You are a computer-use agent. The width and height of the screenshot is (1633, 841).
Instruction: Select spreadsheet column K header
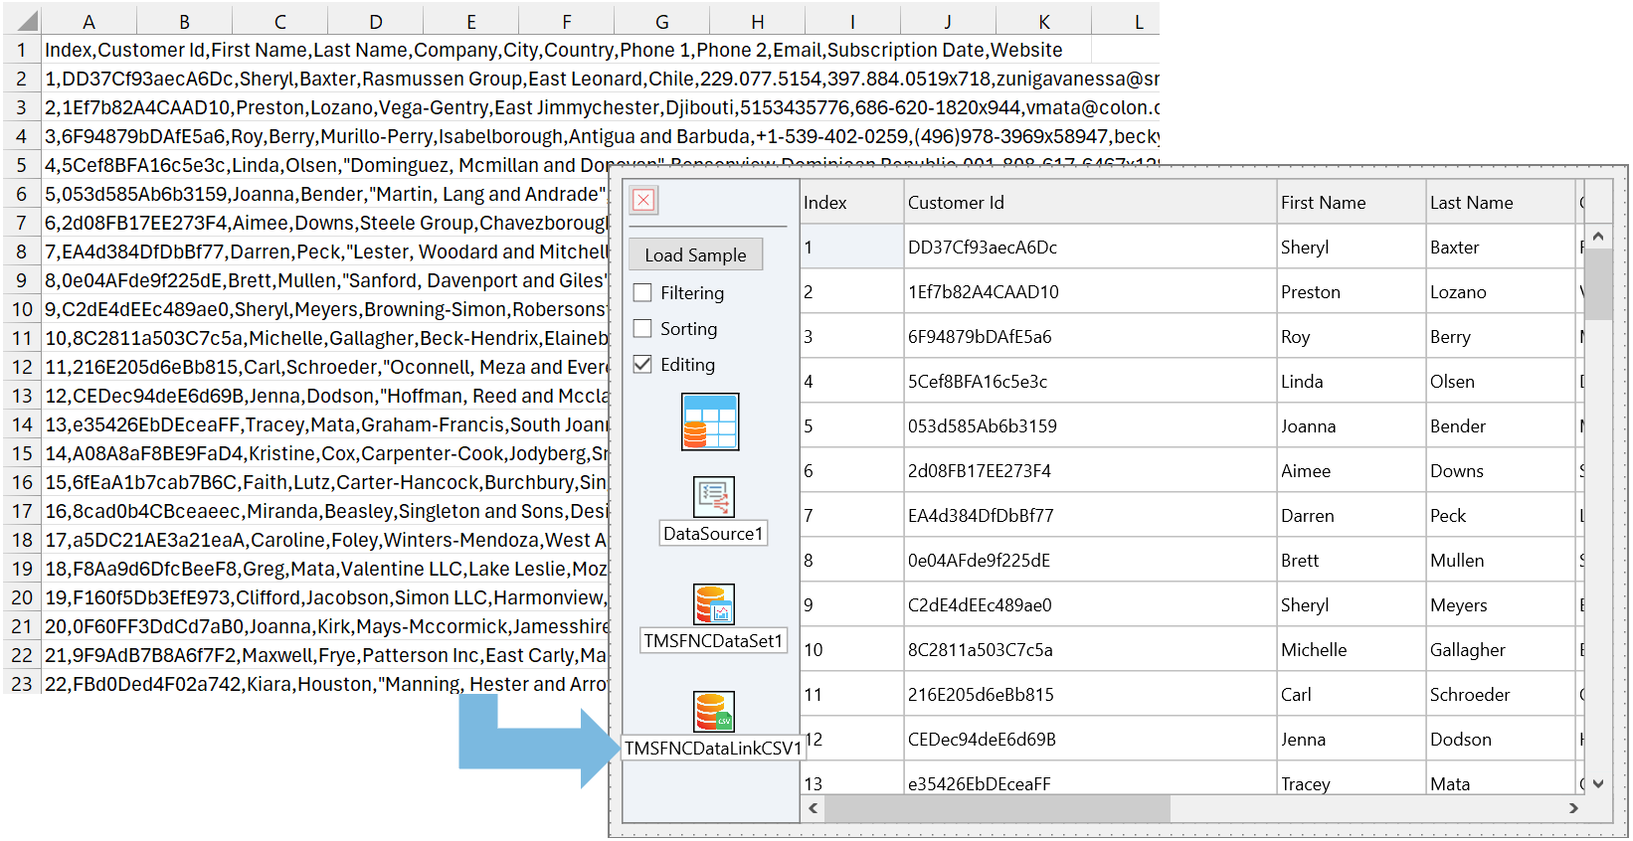click(x=1043, y=21)
